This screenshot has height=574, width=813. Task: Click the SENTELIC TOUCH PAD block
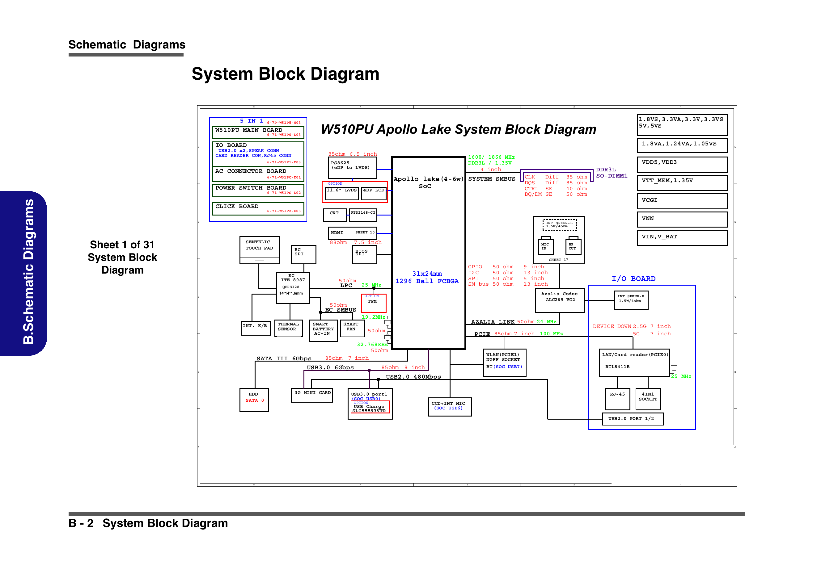[259, 248]
